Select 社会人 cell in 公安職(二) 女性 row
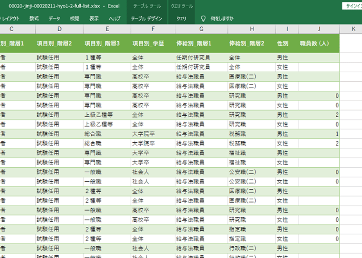Screen dimensions: 362x258 coord(153,182)
